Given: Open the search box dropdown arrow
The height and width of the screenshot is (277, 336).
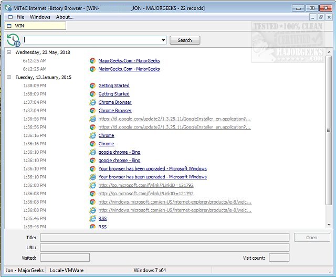Looking at the screenshot, I should point(163,40).
